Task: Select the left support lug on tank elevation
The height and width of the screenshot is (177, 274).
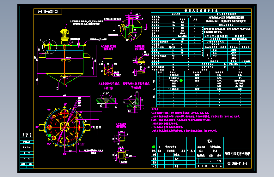Action: click(42, 55)
